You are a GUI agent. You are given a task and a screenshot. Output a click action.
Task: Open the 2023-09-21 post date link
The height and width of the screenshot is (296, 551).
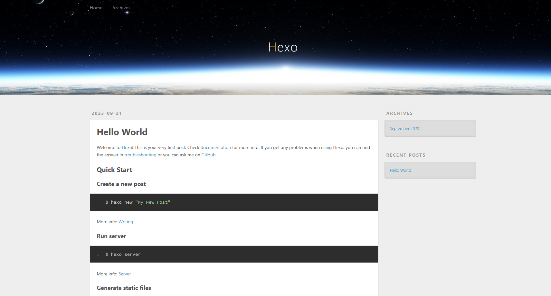(x=107, y=113)
